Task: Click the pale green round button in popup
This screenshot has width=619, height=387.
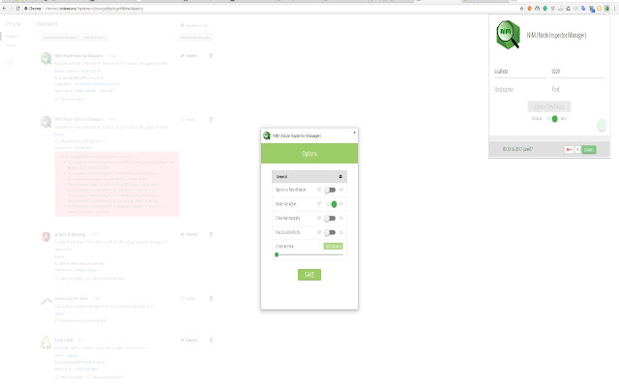Action: [x=601, y=125]
